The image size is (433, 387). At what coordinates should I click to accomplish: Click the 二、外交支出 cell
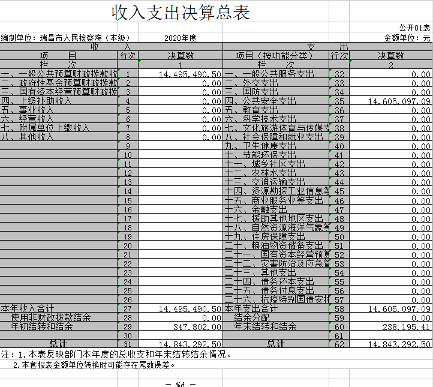tap(276, 83)
